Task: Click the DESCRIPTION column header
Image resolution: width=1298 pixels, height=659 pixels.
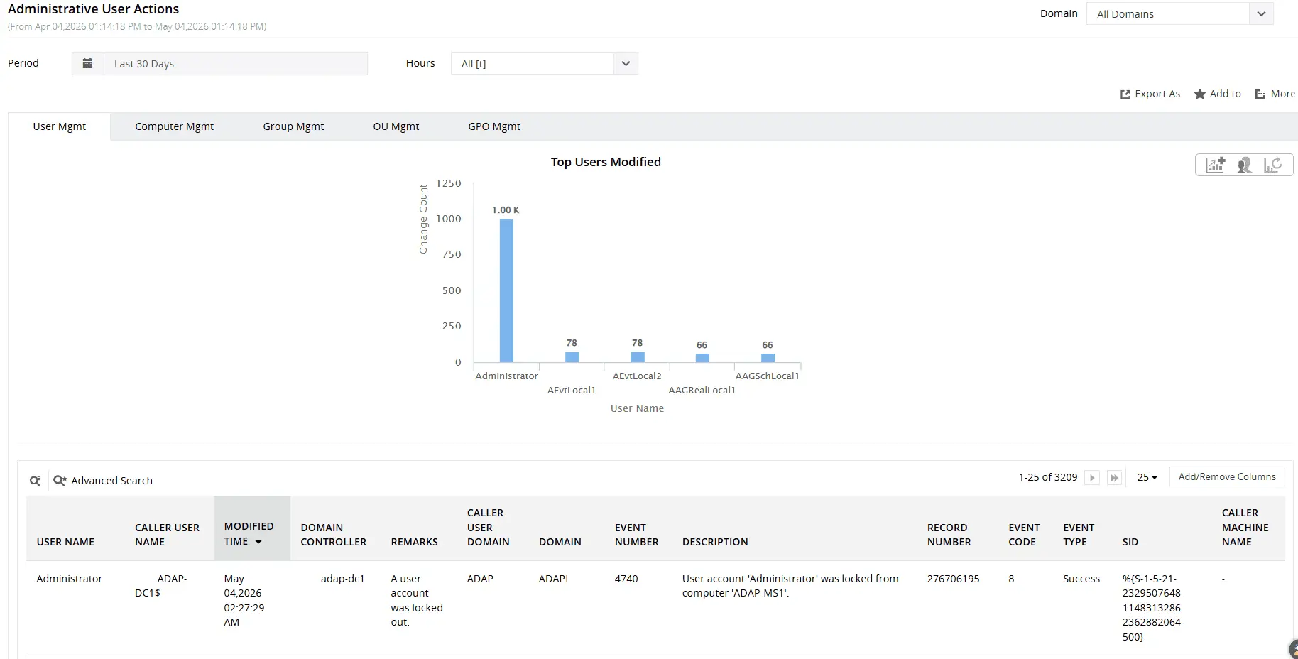Action: (x=715, y=542)
